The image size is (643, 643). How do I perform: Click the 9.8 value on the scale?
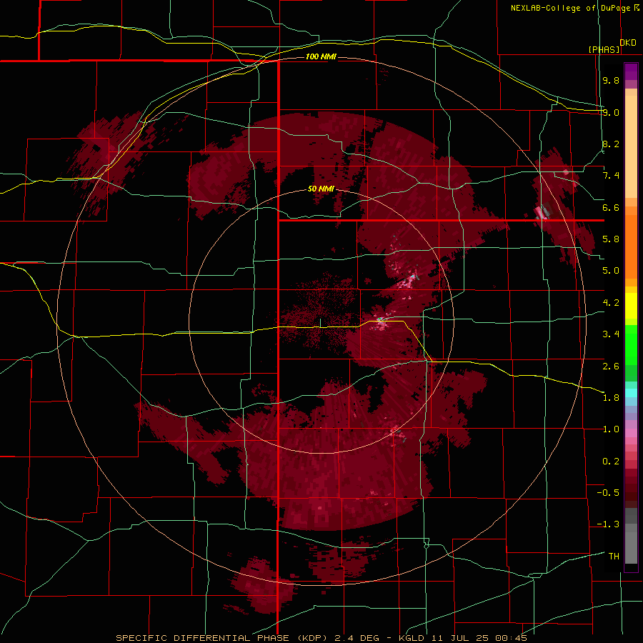tap(611, 80)
